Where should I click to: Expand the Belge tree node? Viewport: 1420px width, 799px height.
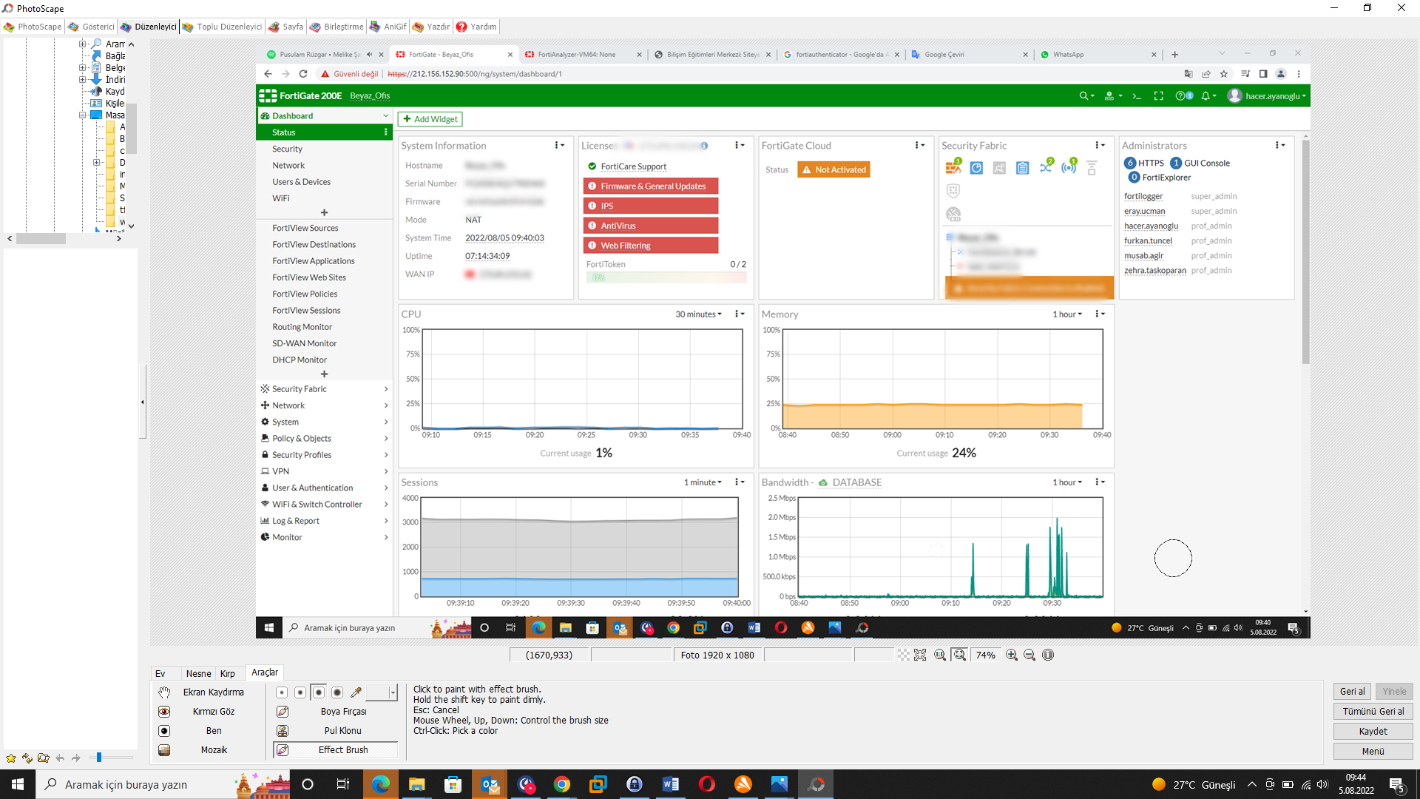[82, 67]
